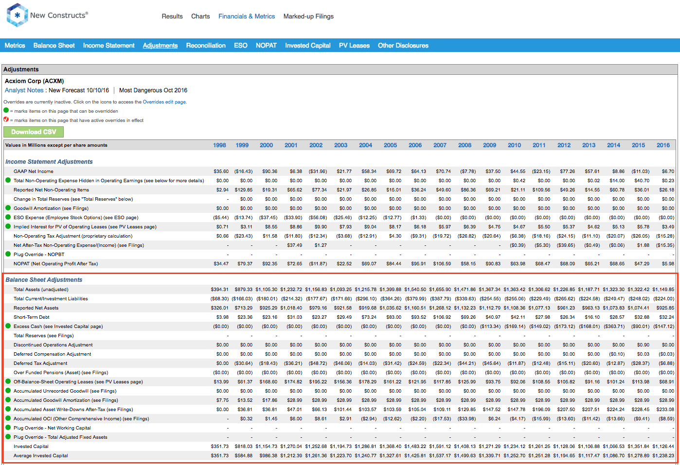Click override dot beside Accumulated Goodwill Amortization
Viewport: 680px width, 465px height.
click(8, 400)
